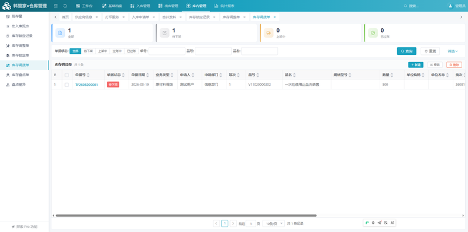Viewport: 468px width, 232px height.
Task: Expand the 筛选 filter dropdown
Action: (x=453, y=51)
